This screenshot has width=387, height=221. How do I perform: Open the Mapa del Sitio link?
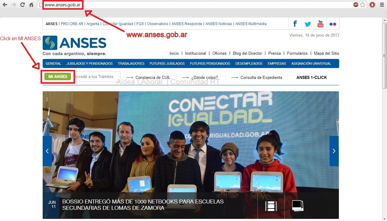326,53
